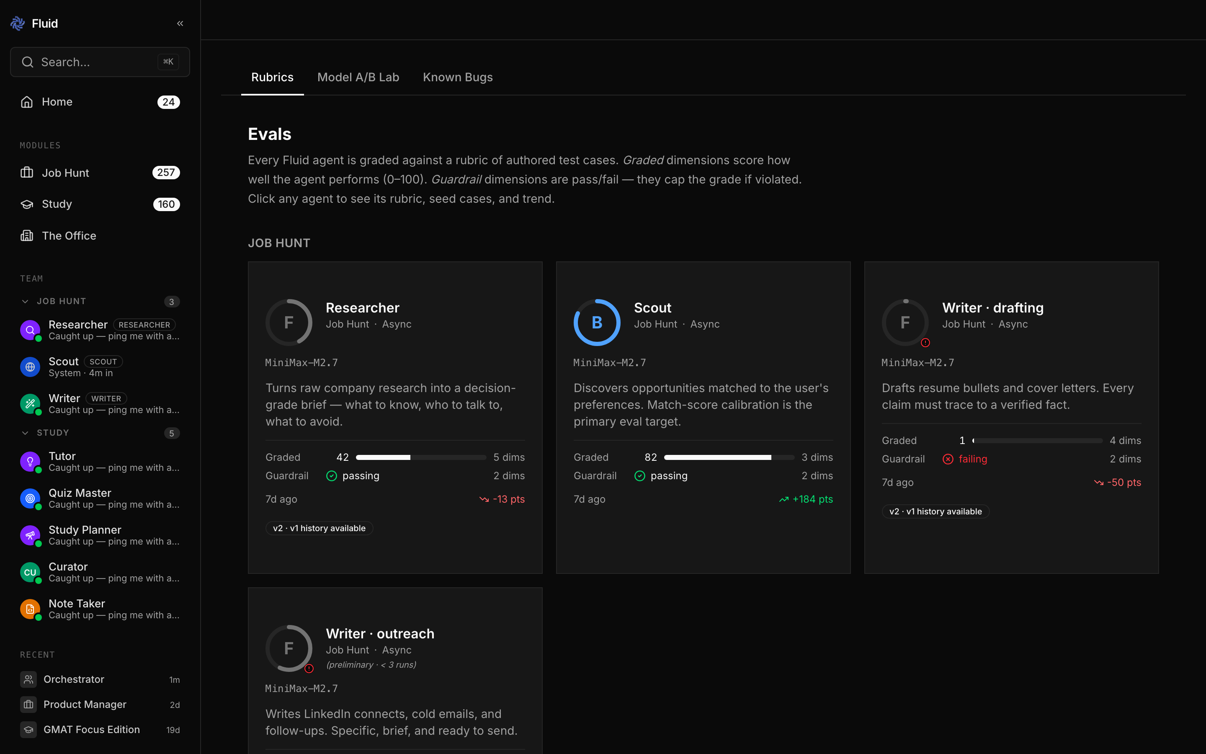Click Researcher card passing check icon
This screenshot has height=754, width=1206.
pos(331,476)
